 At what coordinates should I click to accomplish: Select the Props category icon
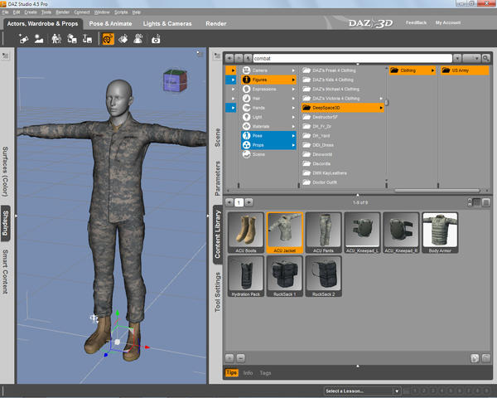coord(247,144)
